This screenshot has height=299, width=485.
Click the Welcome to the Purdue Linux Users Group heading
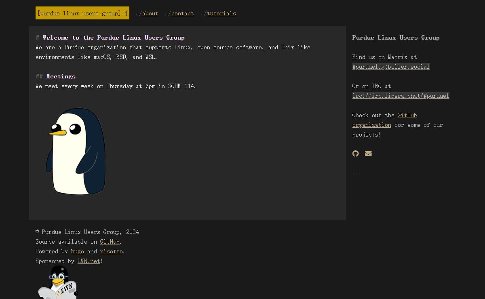113,38
